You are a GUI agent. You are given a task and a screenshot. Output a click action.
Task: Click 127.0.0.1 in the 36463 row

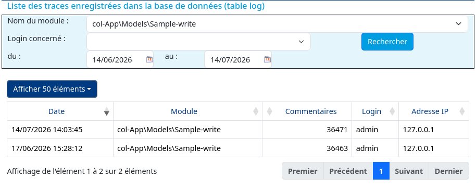pos(418,148)
